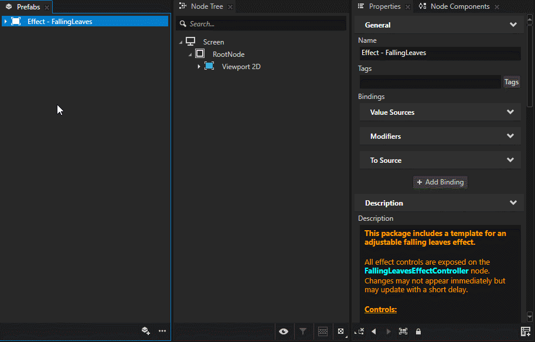Click the checkered grid icon in Node Tree toolbar
Viewport: 535px width, 342px height.
coord(322,331)
